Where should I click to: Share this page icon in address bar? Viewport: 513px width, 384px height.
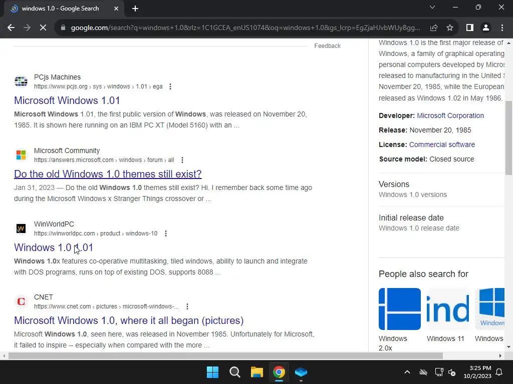434,28
